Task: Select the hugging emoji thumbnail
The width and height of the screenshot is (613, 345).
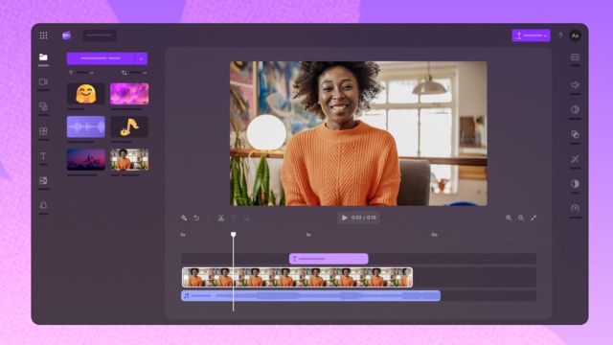Action: click(85, 94)
